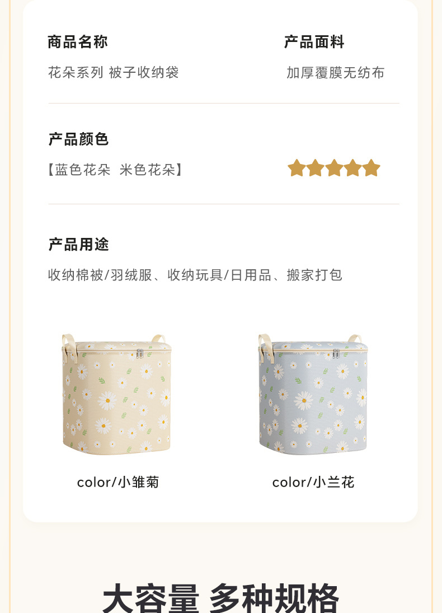Click the 产品面料 heading

[314, 42]
